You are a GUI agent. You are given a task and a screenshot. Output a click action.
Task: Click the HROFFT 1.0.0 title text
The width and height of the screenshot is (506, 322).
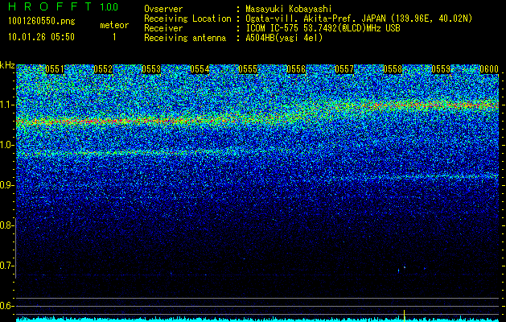point(63,6)
